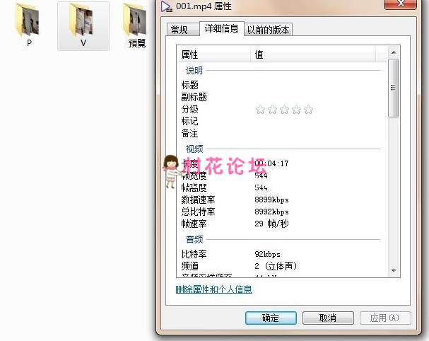This screenshot has width=429, height=341.
Task: Set rating to the third star
Action: pos(284,110)
